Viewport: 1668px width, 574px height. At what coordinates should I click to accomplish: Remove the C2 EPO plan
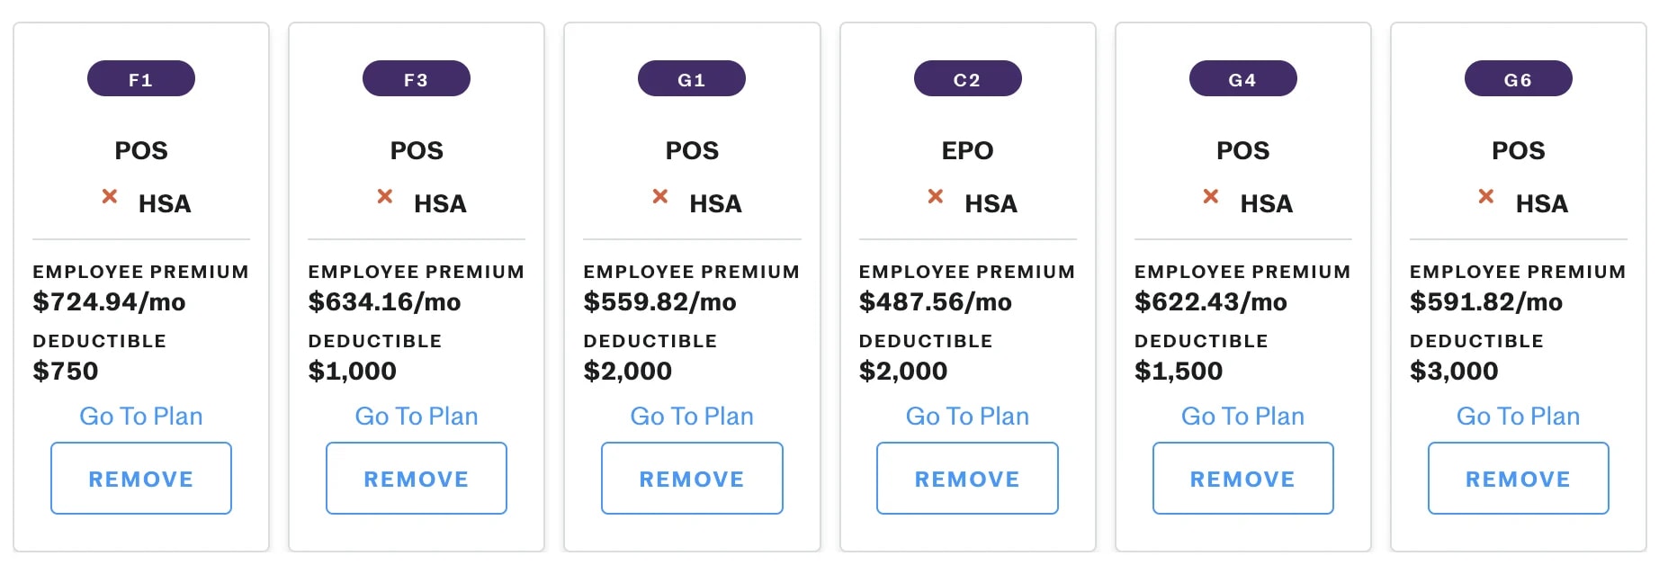pyautogui.click(x=968, y=479)
